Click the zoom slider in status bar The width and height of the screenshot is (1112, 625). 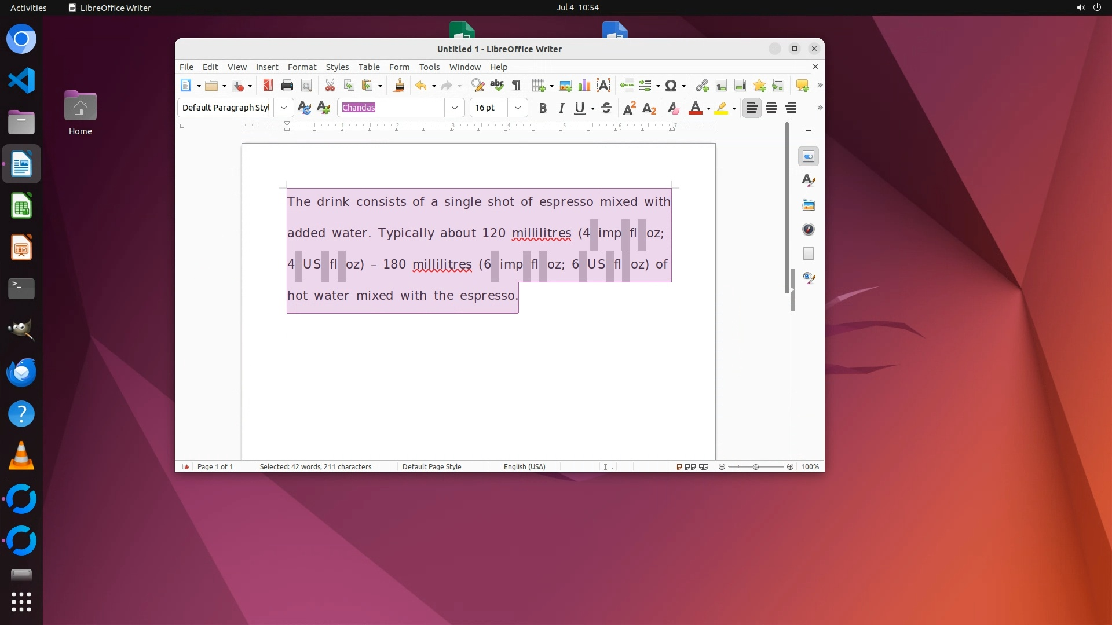tap(756, 466)
